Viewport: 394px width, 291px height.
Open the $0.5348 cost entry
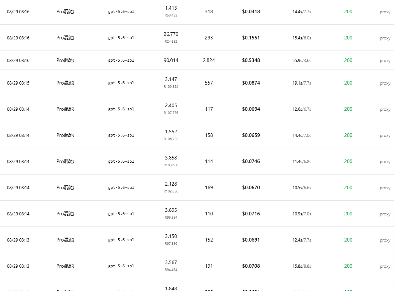tap(251, 60)
